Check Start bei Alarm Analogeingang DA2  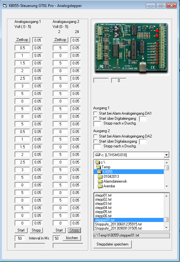95,136
